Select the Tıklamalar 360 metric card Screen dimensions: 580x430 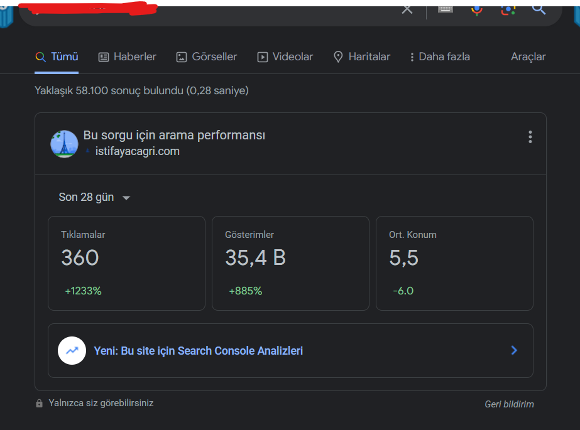coord(126,263)
